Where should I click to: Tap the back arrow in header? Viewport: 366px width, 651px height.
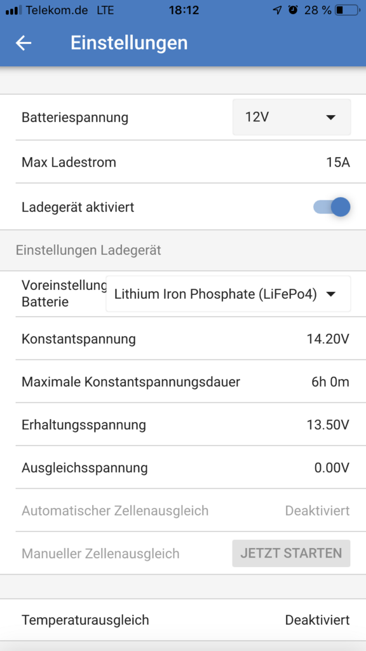[24, 43]
